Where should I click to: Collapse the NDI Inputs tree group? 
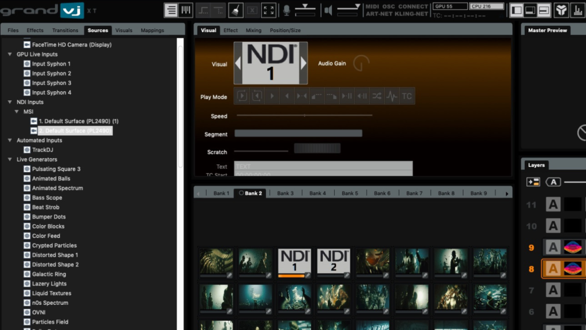pyautogui.click(x=10, y=102)
